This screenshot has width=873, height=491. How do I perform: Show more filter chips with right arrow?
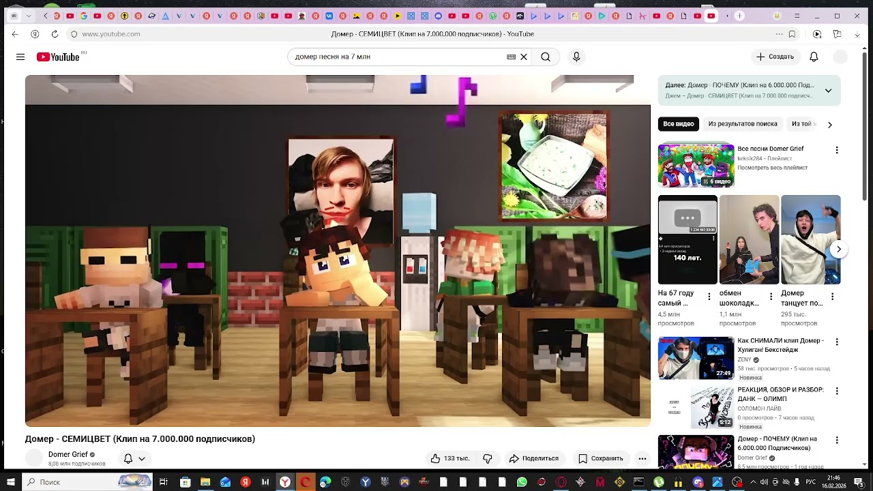tap(829, 125)
